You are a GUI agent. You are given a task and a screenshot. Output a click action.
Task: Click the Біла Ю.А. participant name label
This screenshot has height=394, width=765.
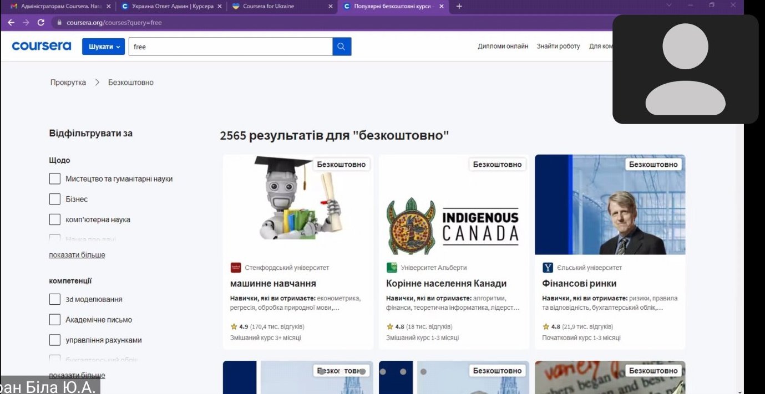click(50, 386)
